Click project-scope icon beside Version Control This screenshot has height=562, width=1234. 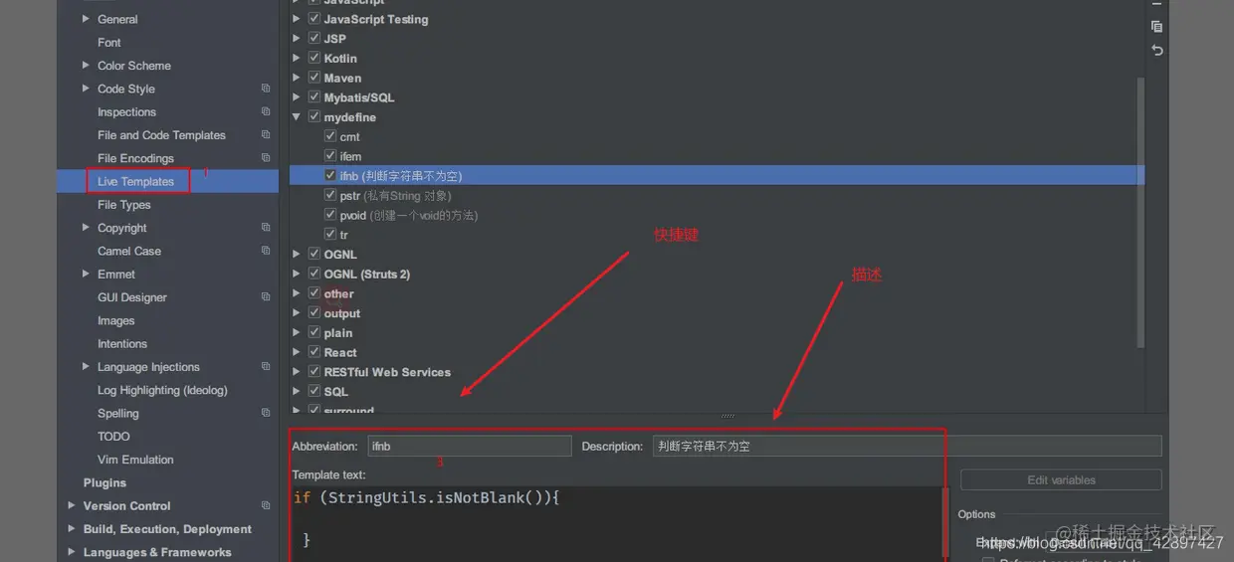[x=266, y=505]
